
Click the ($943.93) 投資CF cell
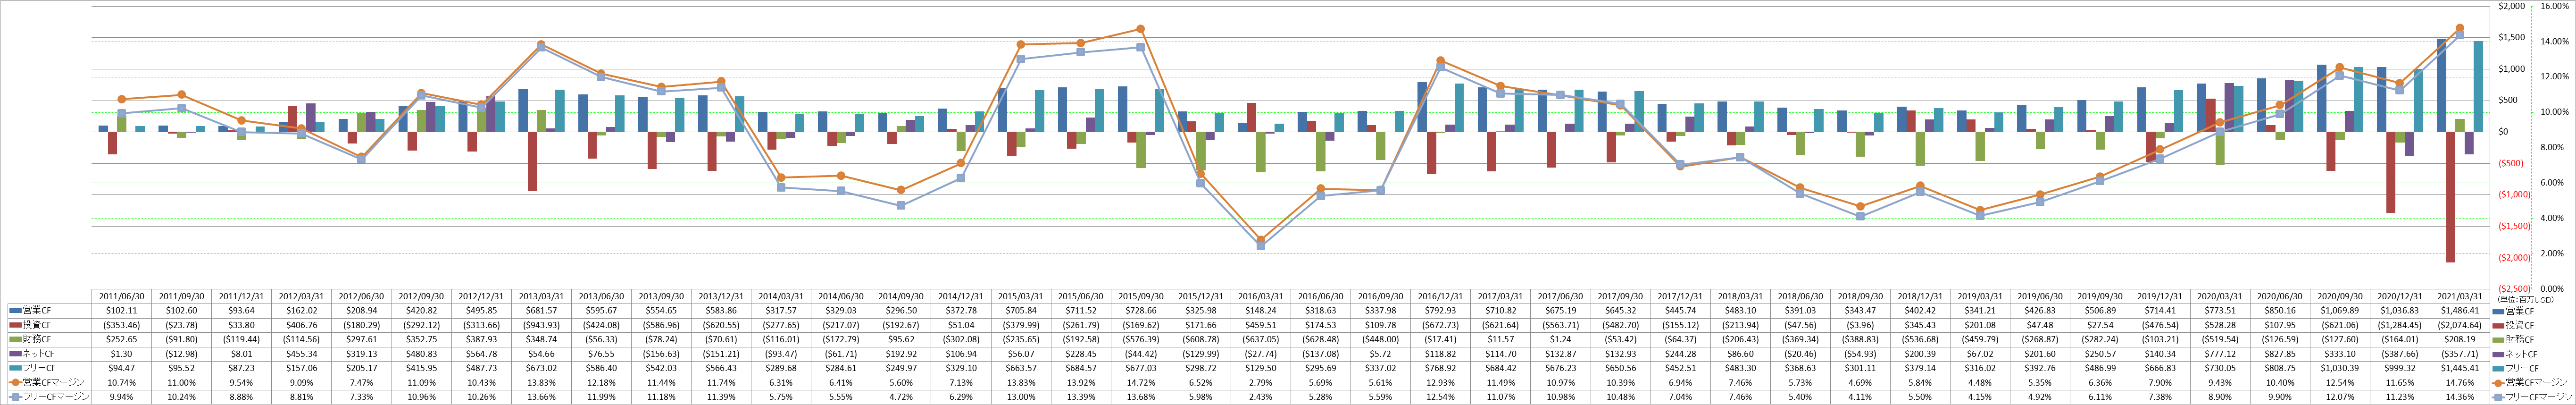(541, 325)
